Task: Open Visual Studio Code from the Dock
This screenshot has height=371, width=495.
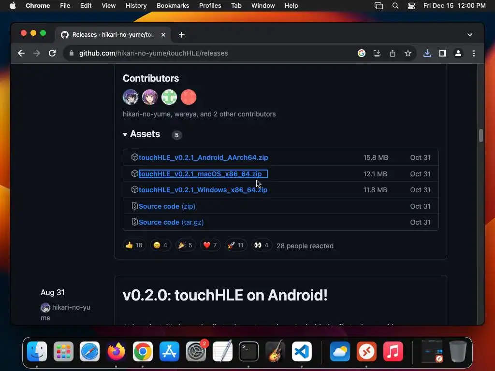Action: click(x=302, y=351)
